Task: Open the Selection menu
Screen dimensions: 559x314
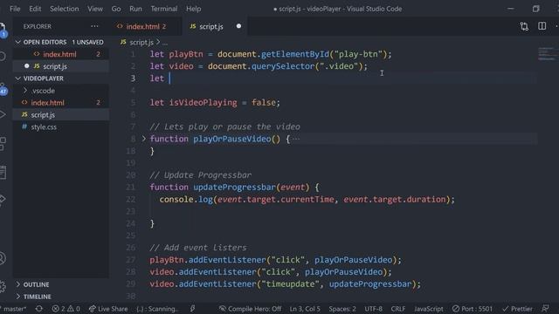Action: pyautogui.click(x=64, y=9)
